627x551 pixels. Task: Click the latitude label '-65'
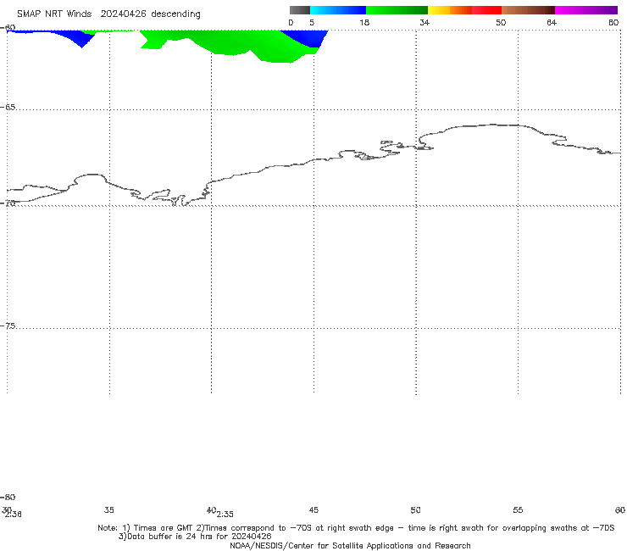tap(8, 108)
